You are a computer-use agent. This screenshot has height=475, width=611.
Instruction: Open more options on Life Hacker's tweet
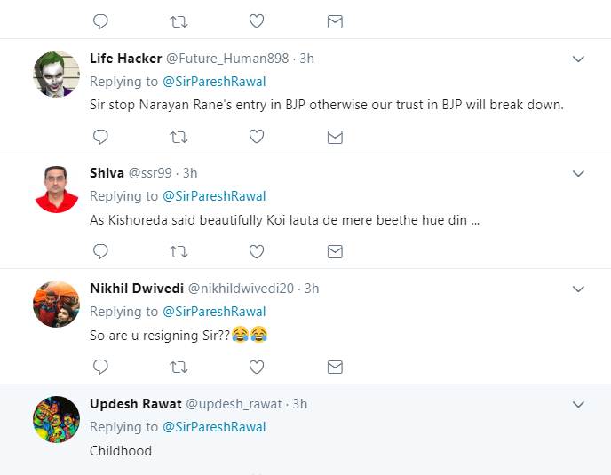578,59
